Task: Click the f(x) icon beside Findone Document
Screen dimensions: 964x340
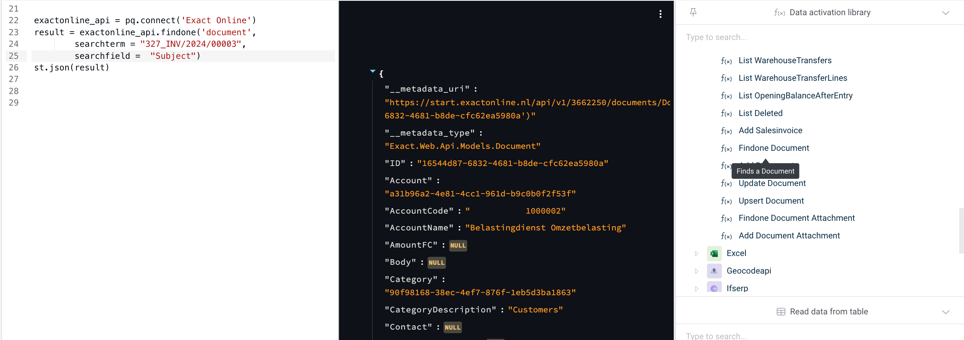Action: click(726, 148)
